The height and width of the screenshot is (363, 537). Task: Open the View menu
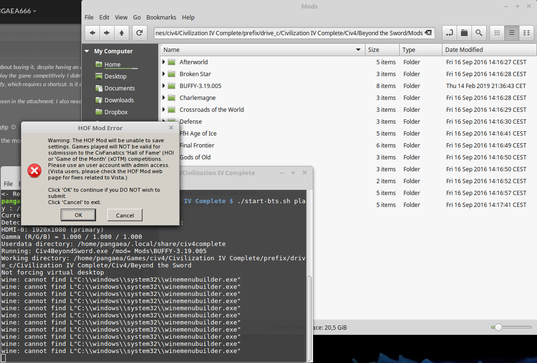[x=121, y=18]
